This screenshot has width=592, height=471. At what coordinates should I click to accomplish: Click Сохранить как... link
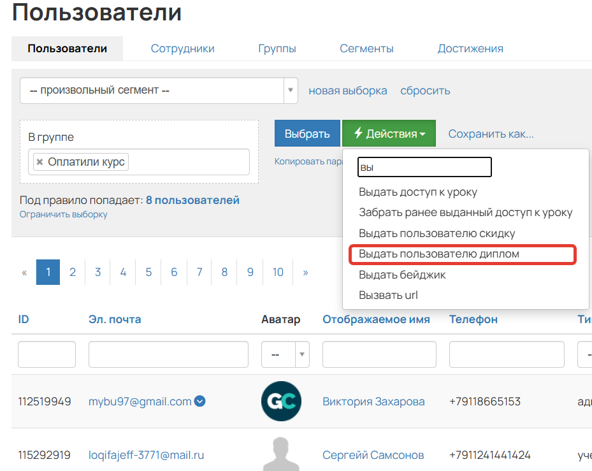491,134
